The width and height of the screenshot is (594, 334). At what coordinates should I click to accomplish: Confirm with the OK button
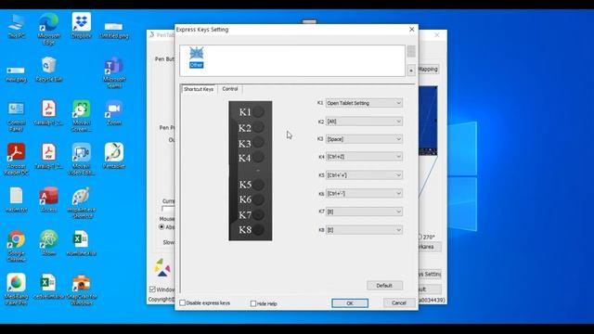[x=350, y=303]
